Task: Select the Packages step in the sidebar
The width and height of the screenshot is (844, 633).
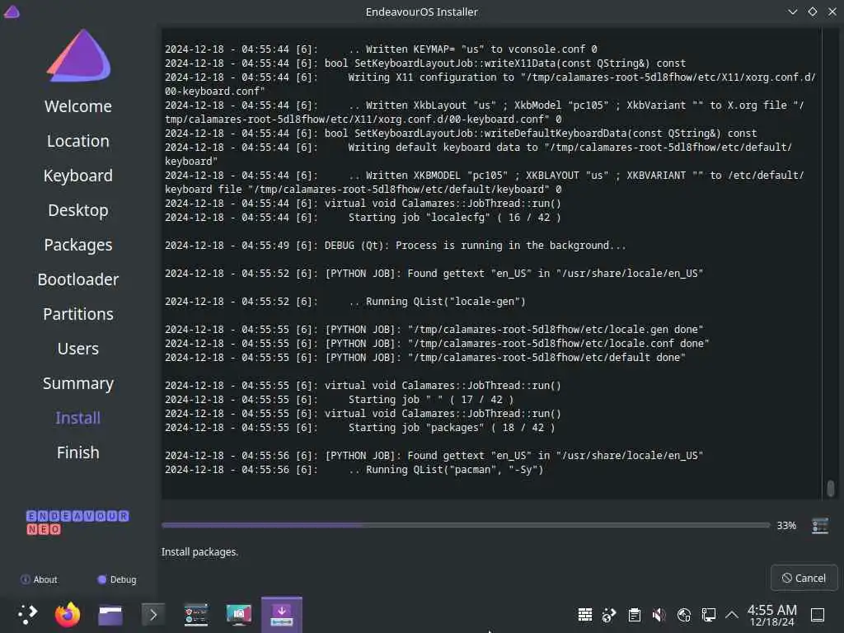Action: 78,245
